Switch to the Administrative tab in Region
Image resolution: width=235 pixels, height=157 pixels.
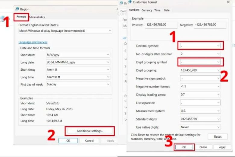(37, 17)
